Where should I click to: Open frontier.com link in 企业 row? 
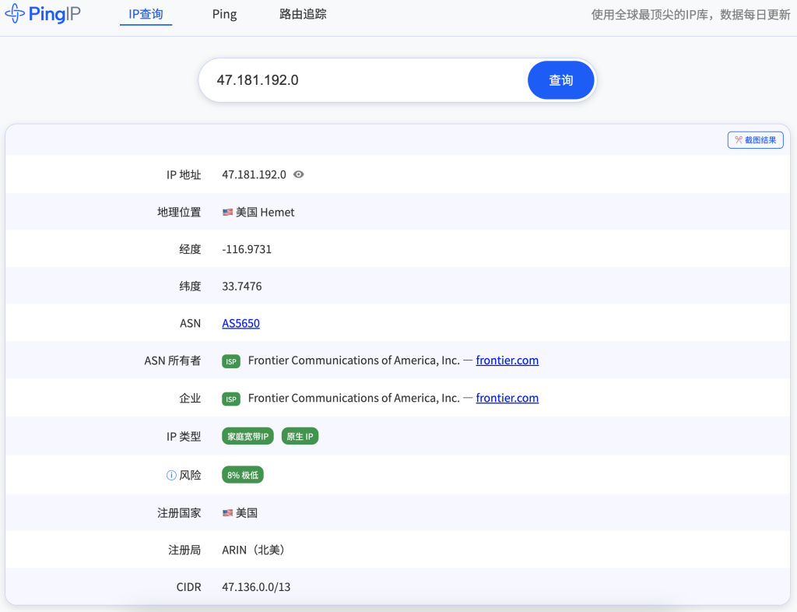pyautogui.click(x=507, y=398)
